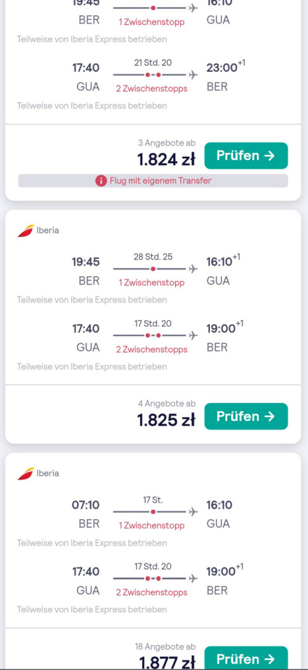308x670 pixels.
Task: Select the 1.825 zł price text
Action: tap(166, 421)
